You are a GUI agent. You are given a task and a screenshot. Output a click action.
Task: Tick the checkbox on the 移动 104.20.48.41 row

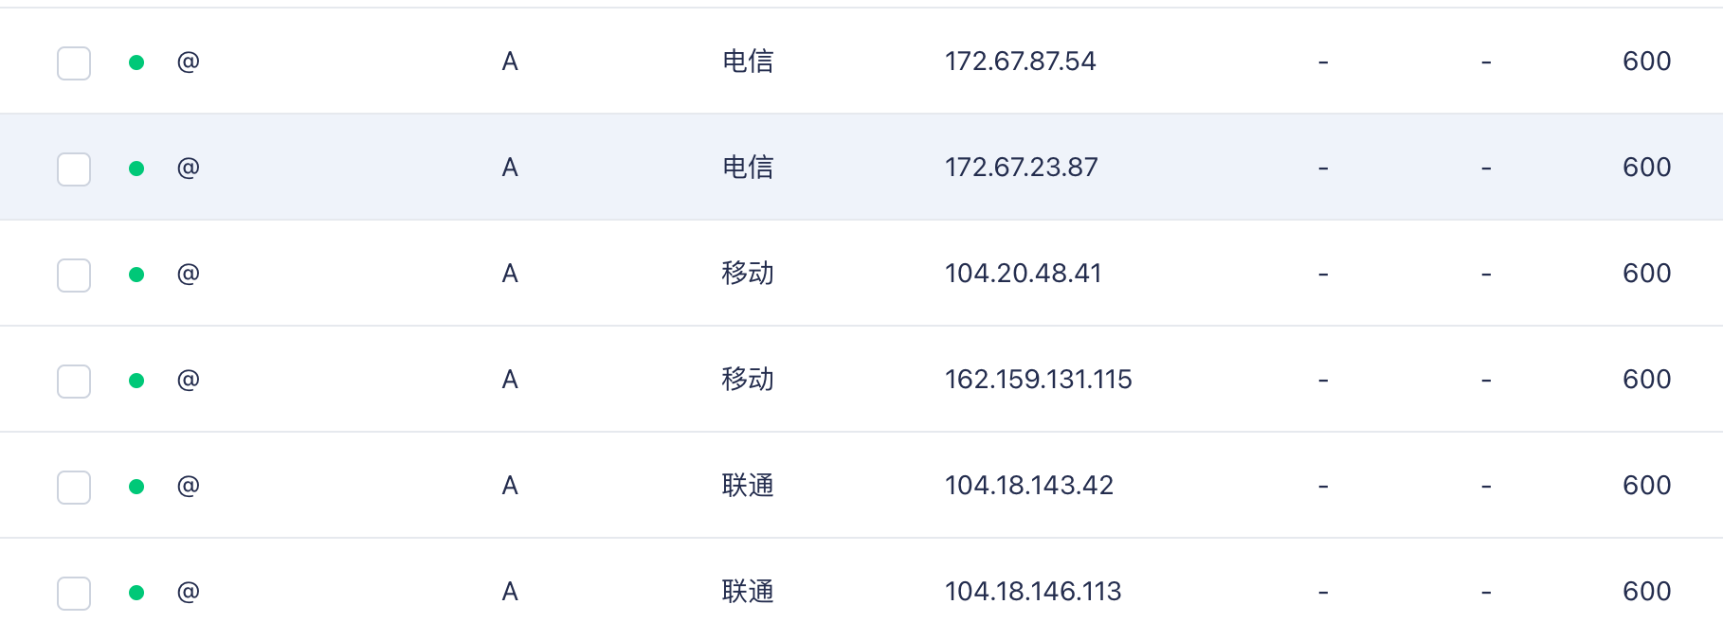click(x=73, y=273)
